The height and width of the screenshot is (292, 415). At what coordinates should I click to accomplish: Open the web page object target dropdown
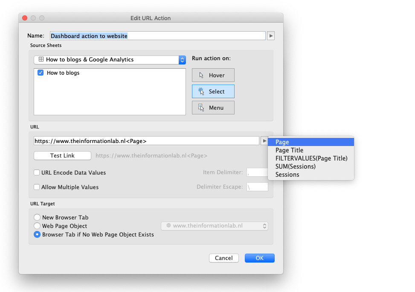pos(214,226)
